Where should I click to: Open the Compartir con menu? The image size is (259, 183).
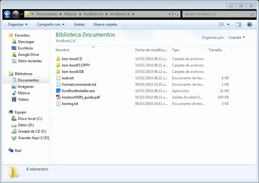pos(50,24)
